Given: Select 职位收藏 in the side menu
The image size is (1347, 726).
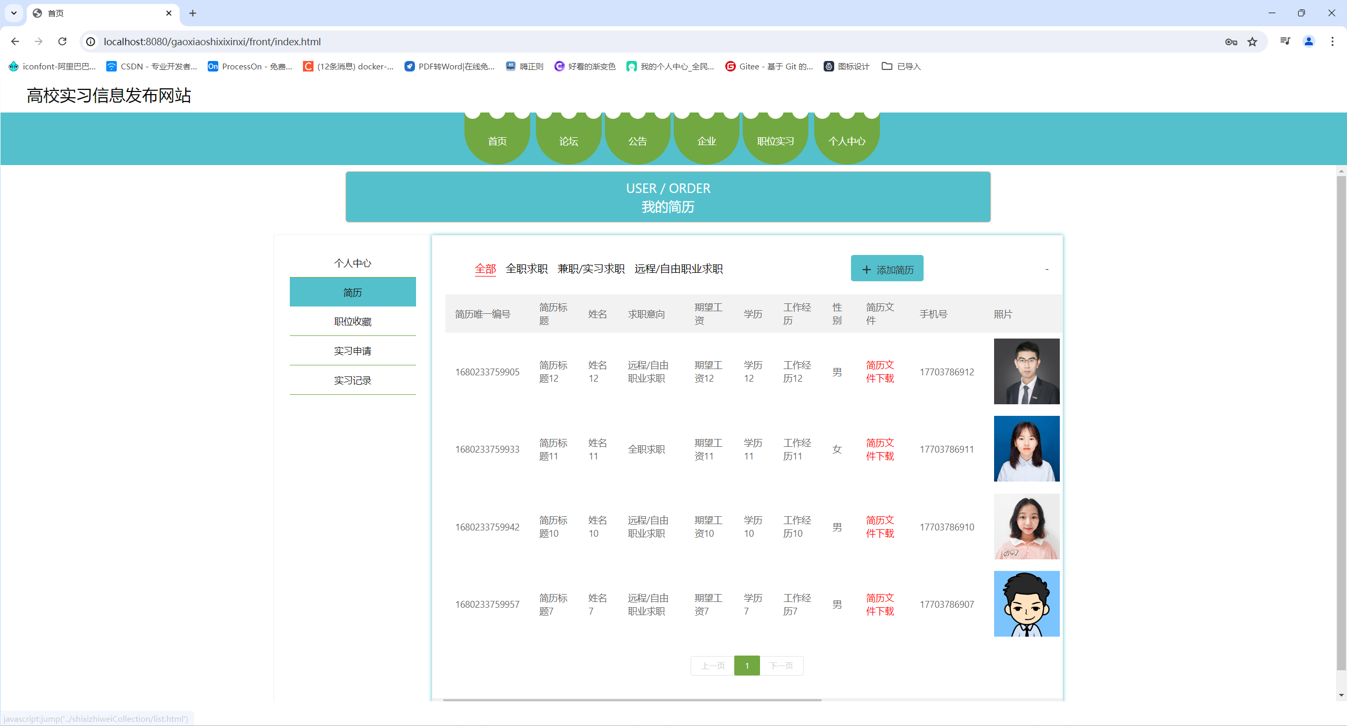Looking at the screenshot, I should 352,321.
